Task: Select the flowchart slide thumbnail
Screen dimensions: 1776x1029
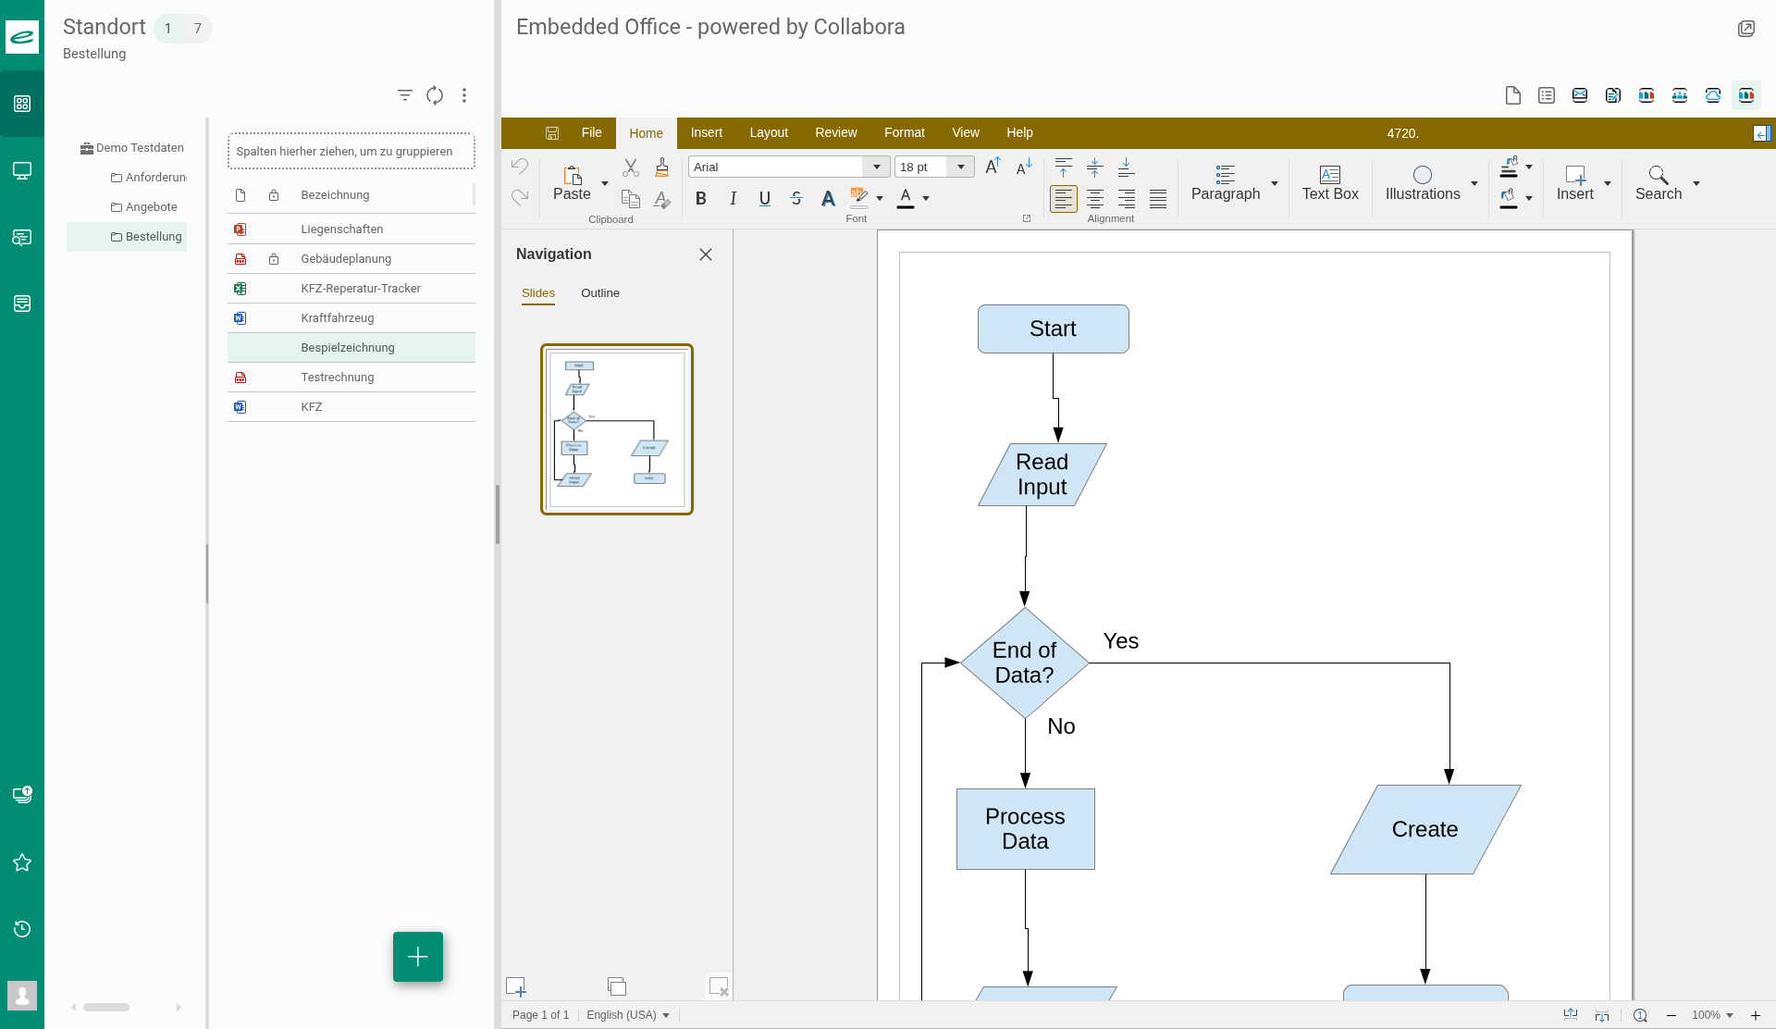Action: (617, 429)
